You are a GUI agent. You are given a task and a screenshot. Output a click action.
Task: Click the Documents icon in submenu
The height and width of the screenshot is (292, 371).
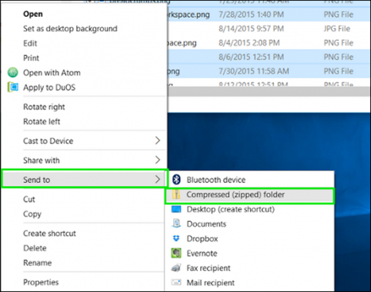[176, 224]
